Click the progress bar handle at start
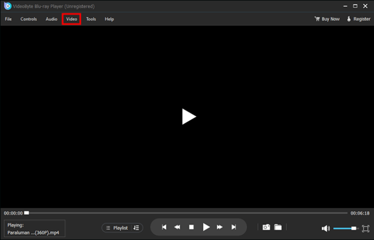374x240 pixels. coord(27,213)
